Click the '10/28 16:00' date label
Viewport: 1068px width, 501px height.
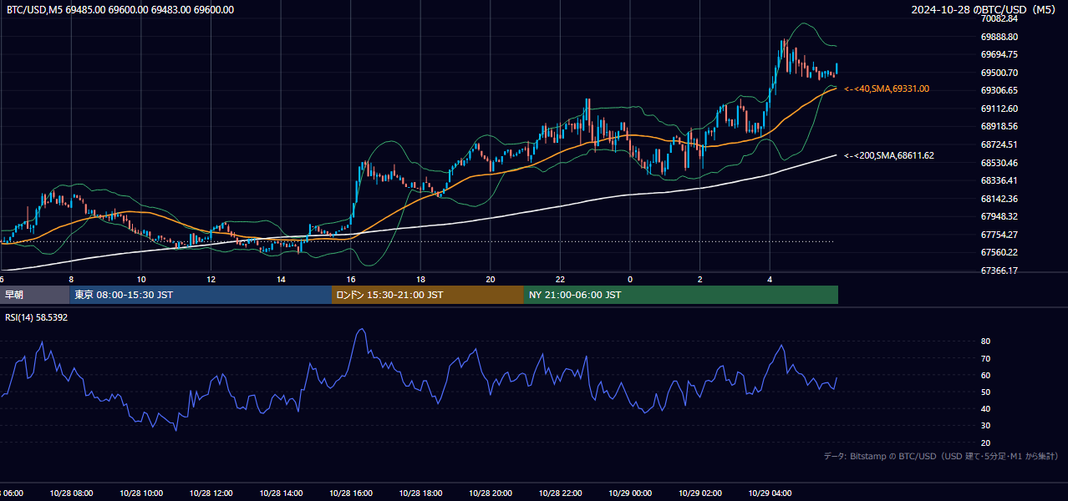tap(351, 493)
